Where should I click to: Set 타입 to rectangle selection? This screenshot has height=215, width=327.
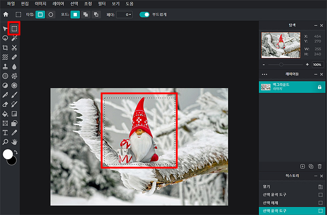(40, 15)
